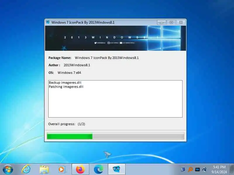Click the sync arrows tray icon
Screen dimensions: 234x175
coord(204,169)
